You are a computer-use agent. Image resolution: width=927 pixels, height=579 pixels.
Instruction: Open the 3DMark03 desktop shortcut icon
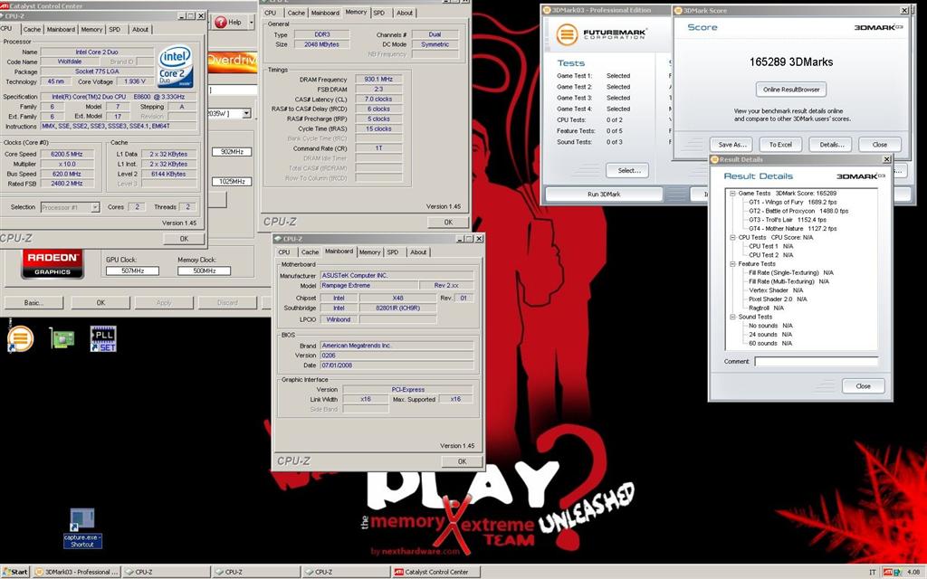pos(20,338)
